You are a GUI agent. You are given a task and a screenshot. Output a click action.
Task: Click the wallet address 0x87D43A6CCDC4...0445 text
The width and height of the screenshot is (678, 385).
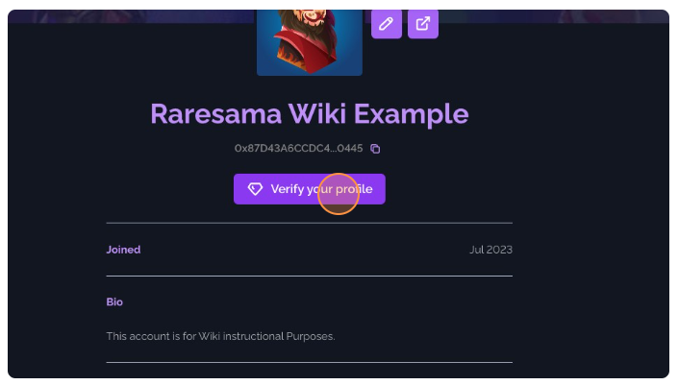click(x=299, y=149)
